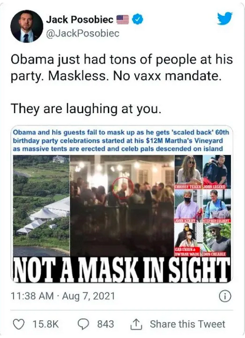
Task: Open the 11:38 AM Aug 7, 2021 timestamp
Action: [63, 296]
